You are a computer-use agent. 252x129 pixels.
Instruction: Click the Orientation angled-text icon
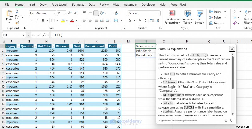[102, 13]
